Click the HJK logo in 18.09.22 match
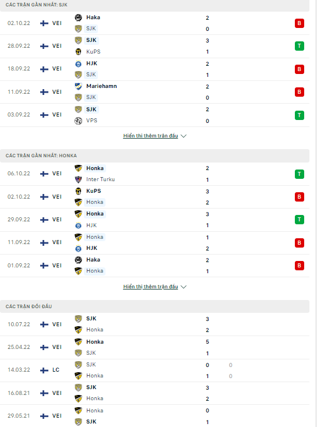The height and width of the screenshot is (427, 317). click(x=78, y=63)
